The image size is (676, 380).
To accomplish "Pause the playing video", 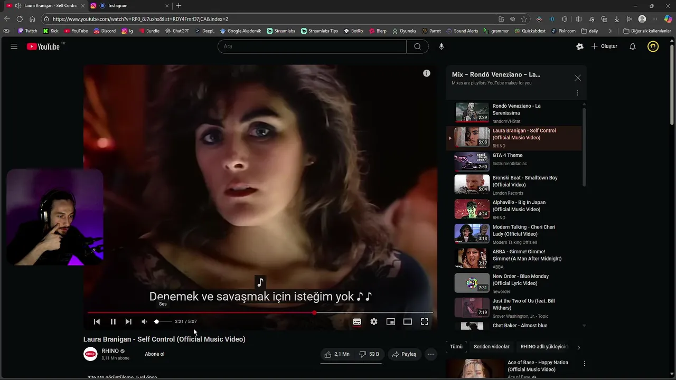I will pyautogui.click(x=113, y=321).
